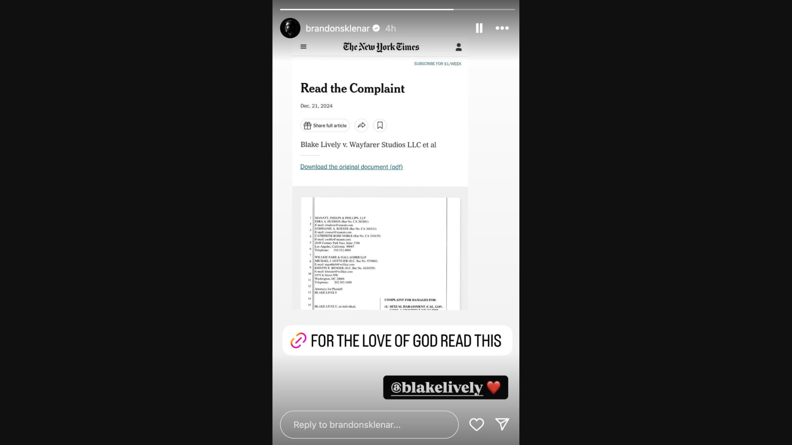Screen dimensions: 792x445
Task: Open the more options menu
Action: pos(502,28)
